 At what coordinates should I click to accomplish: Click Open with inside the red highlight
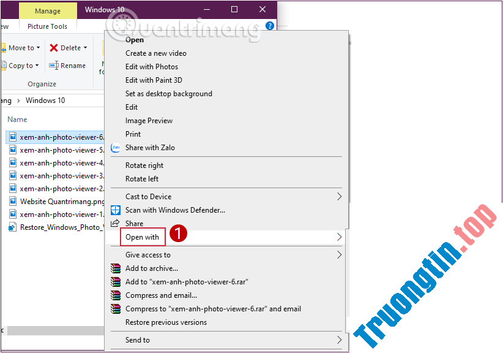click(x=142, y=237)
